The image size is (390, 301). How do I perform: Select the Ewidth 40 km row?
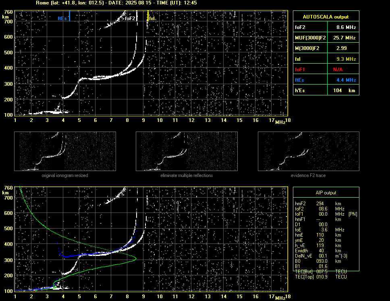(x=318, y=251)
